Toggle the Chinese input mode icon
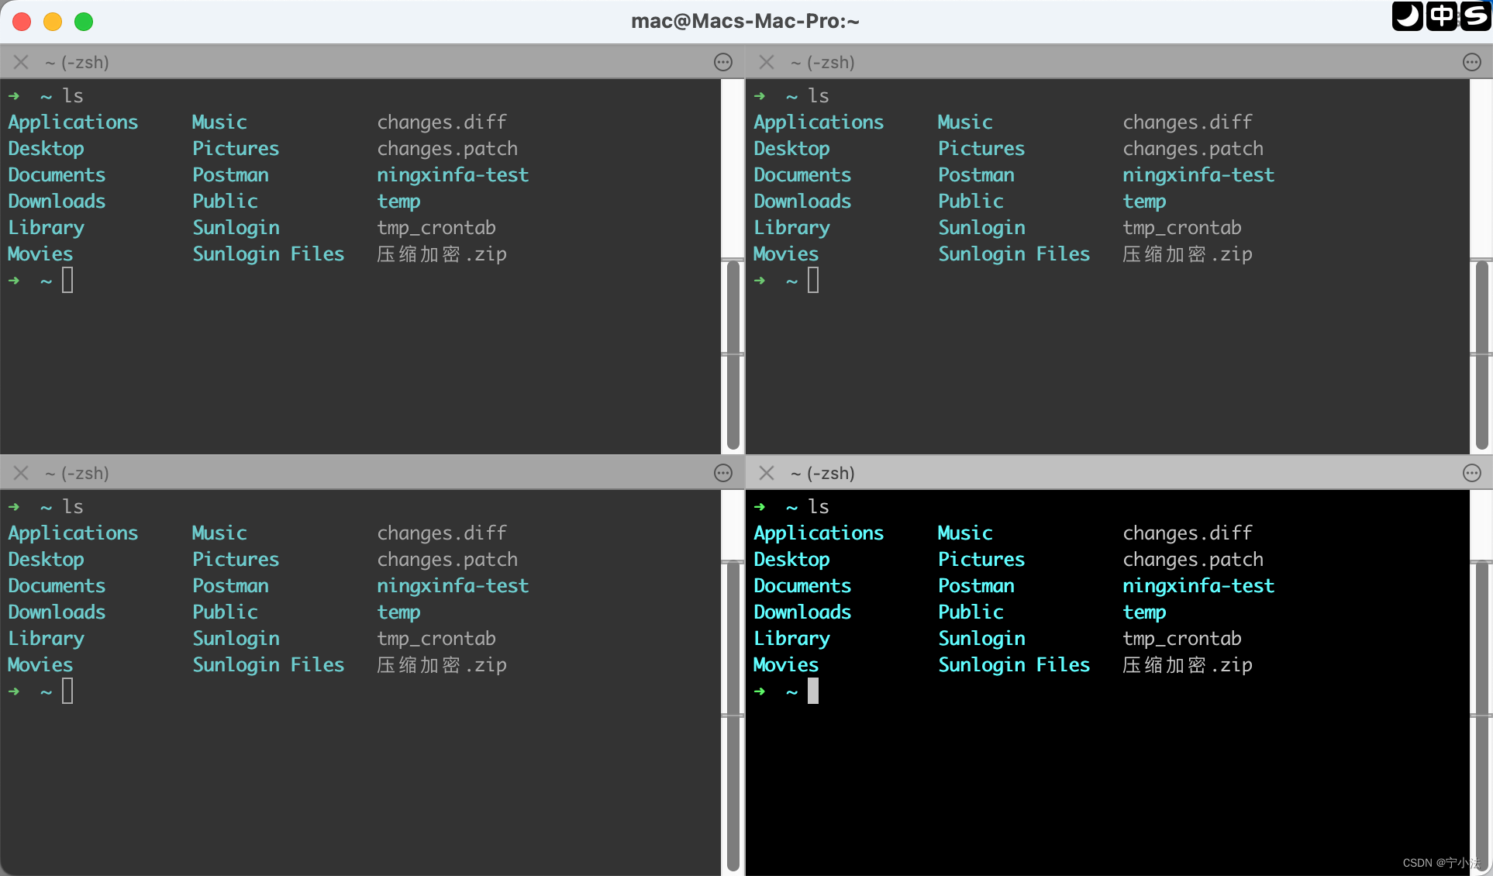1493x876 pixels. pos(1441,16)
